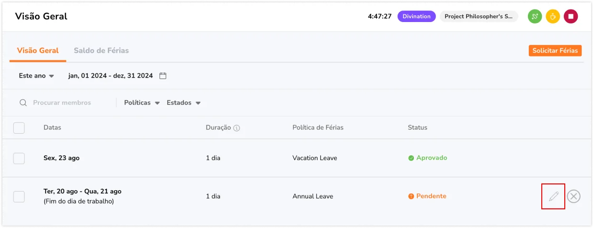Click the Project Philosopher's S... label

(479, 16)
